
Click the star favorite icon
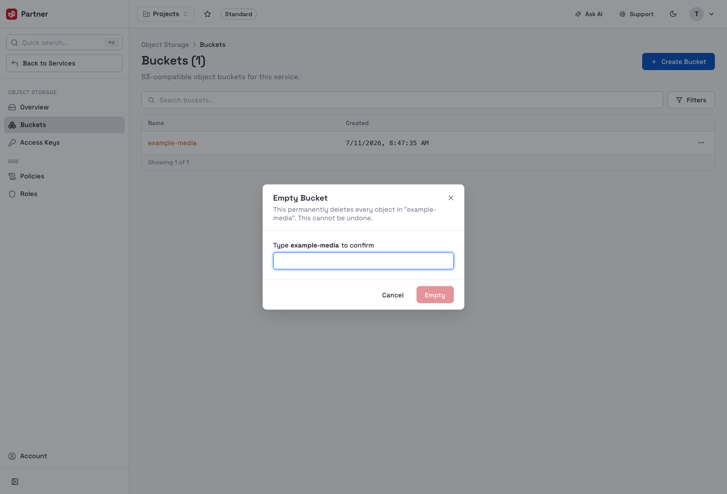pyautogui.click(x=207, y=14)
